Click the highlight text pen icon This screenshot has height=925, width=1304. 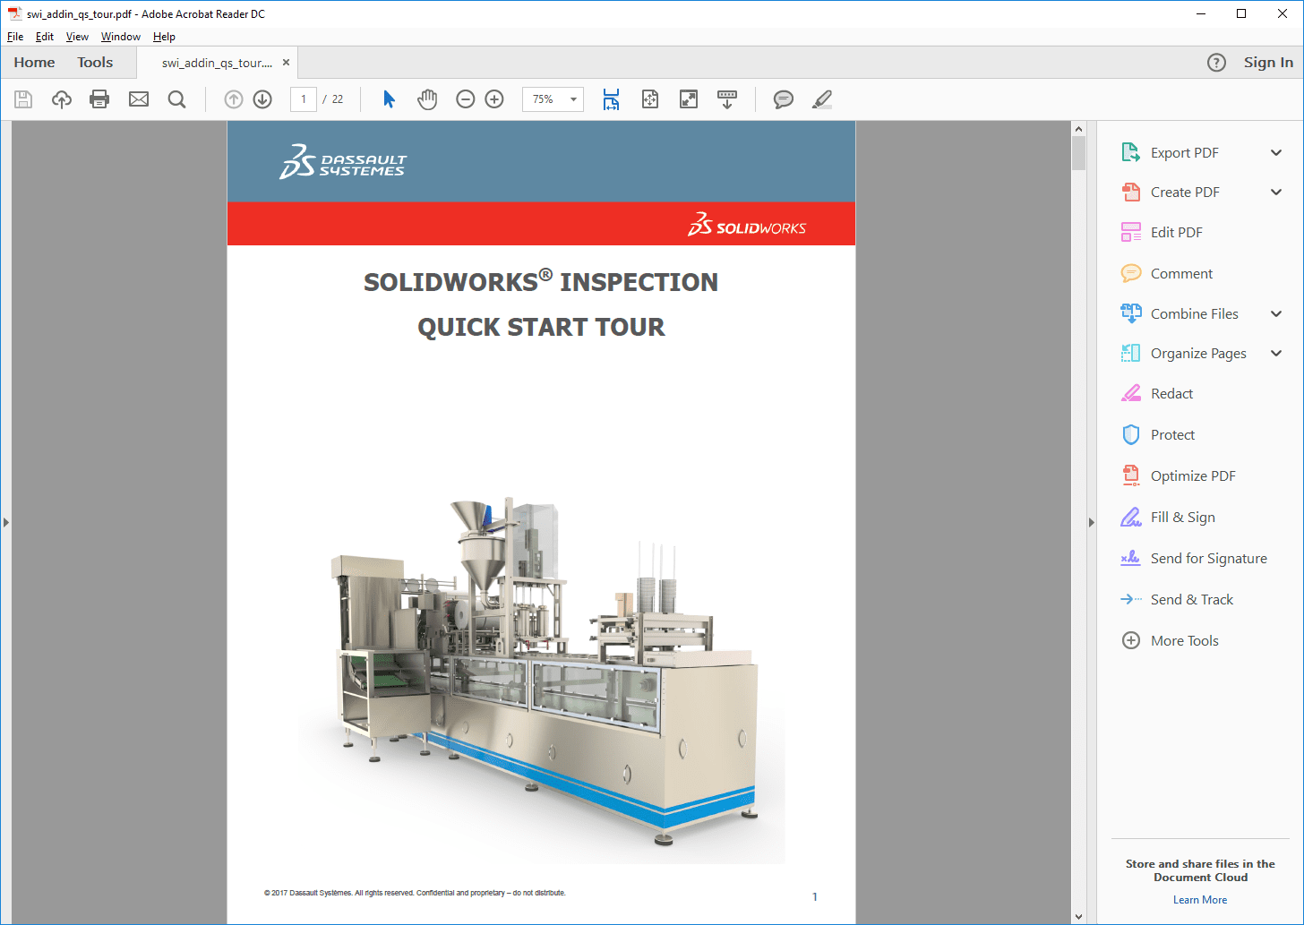click(822, 99)
